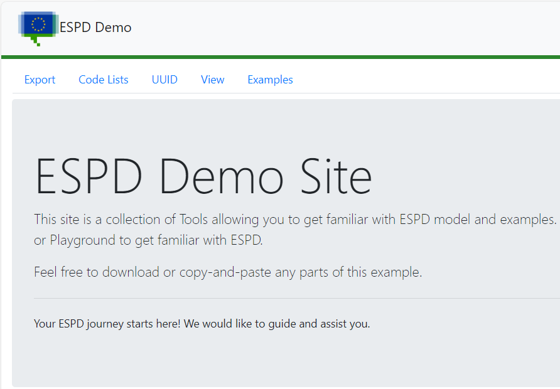
Task: Click the 'Feel free to download' sentence
Action: (x=228, y=272)
